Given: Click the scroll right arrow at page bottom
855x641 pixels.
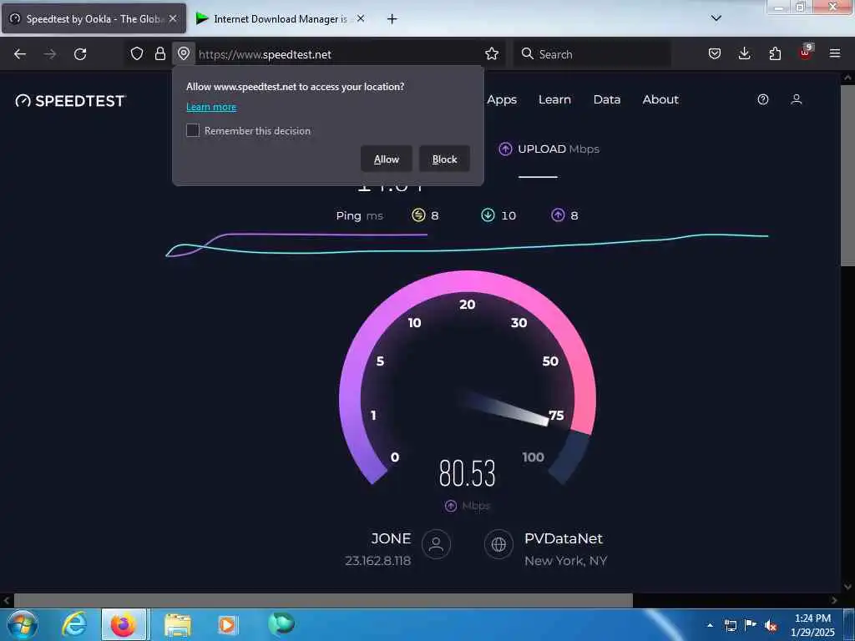Looking at the screenshot, I should [x=834, y=601].
